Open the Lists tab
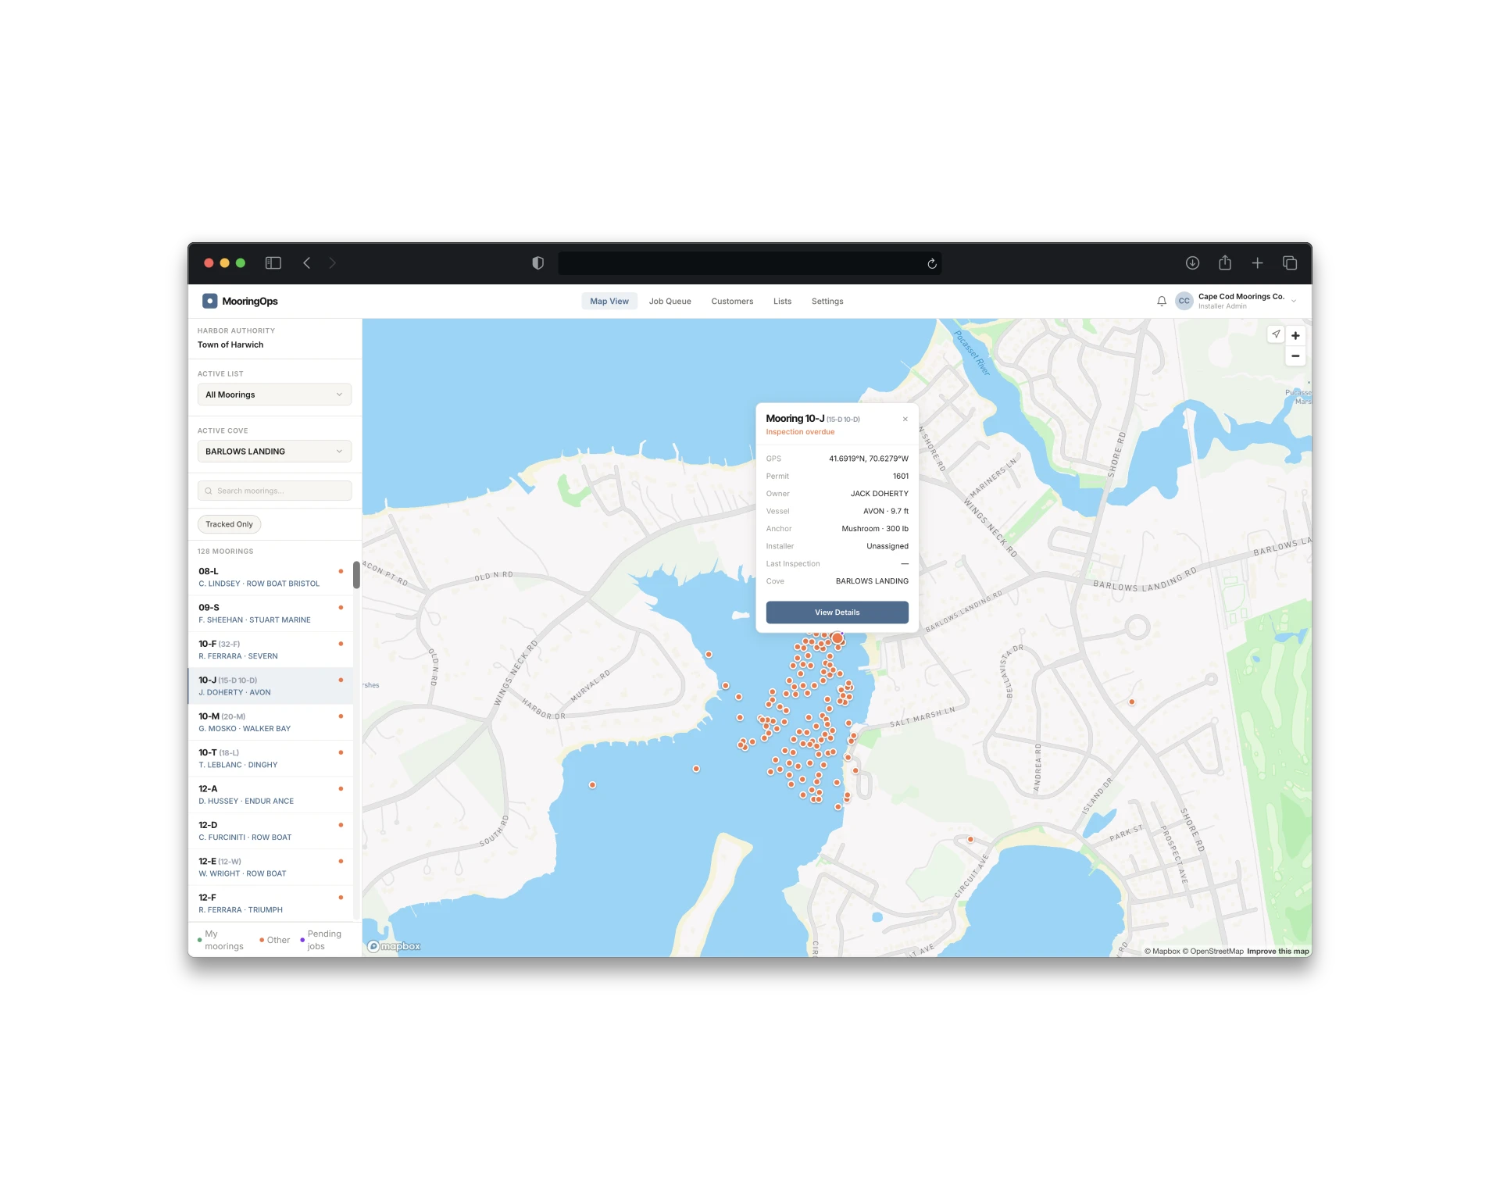Image resolution: width=1500 pixels, height=1200 pixels. pos(782,301)
